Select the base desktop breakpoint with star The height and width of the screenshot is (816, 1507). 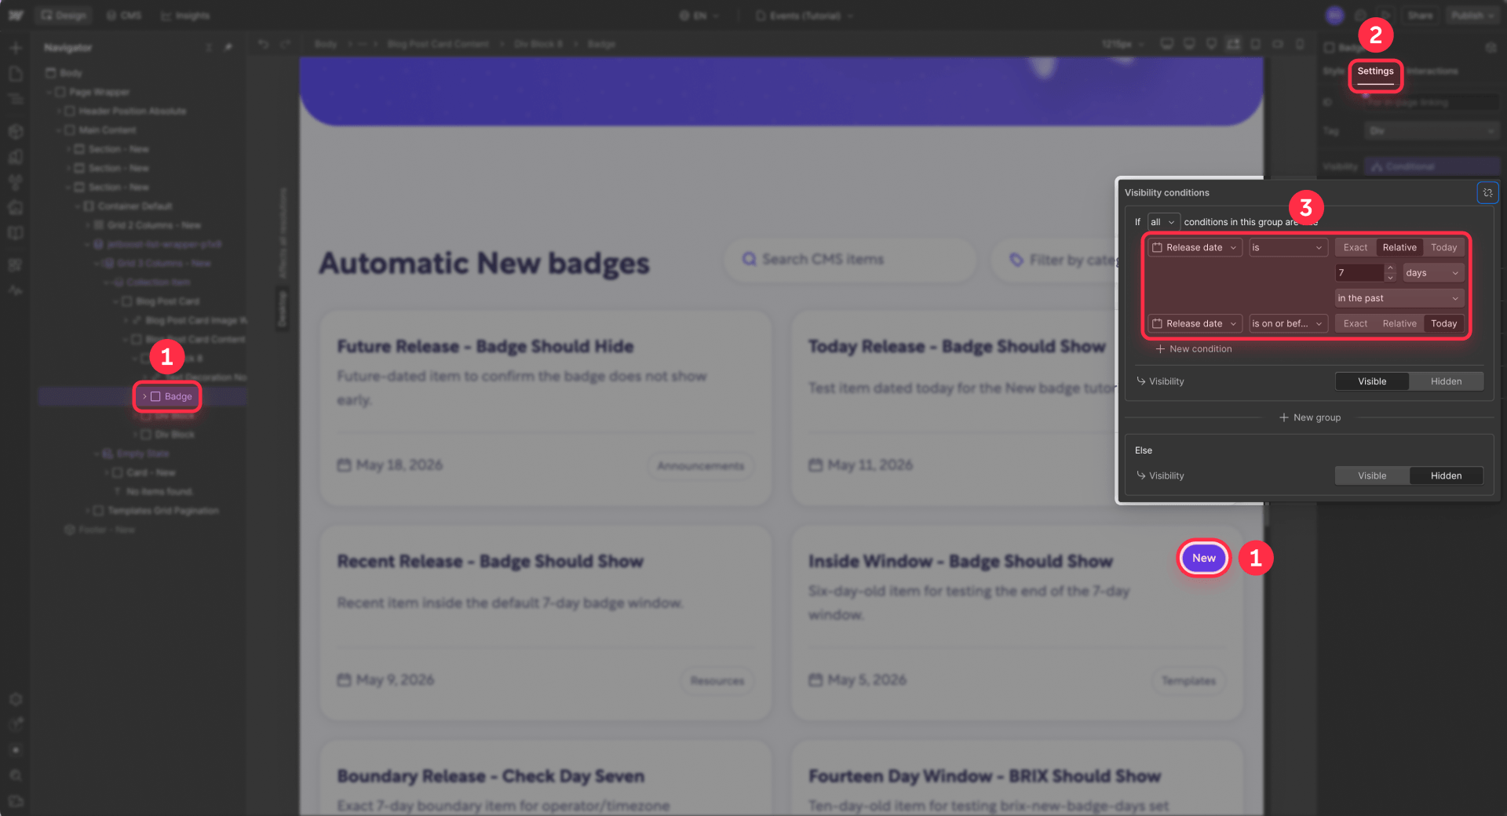[1233, 44]
